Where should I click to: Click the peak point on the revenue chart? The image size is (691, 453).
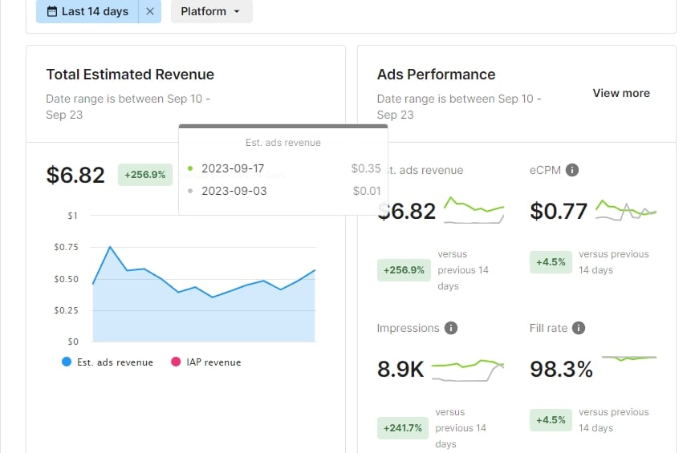point(110,247)
